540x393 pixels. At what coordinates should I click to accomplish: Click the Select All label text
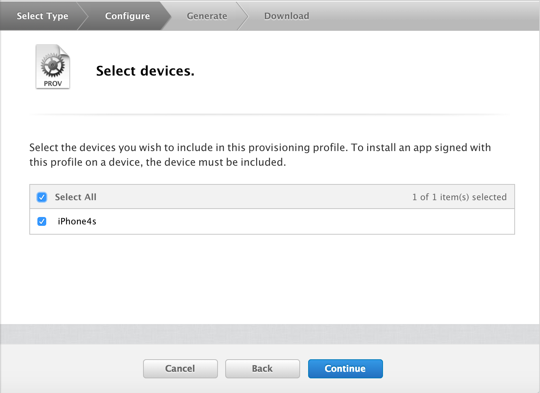tap(76, 197)
